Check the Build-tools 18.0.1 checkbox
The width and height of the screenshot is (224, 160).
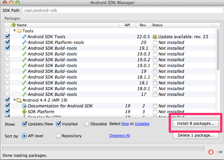tap(7, 88)
